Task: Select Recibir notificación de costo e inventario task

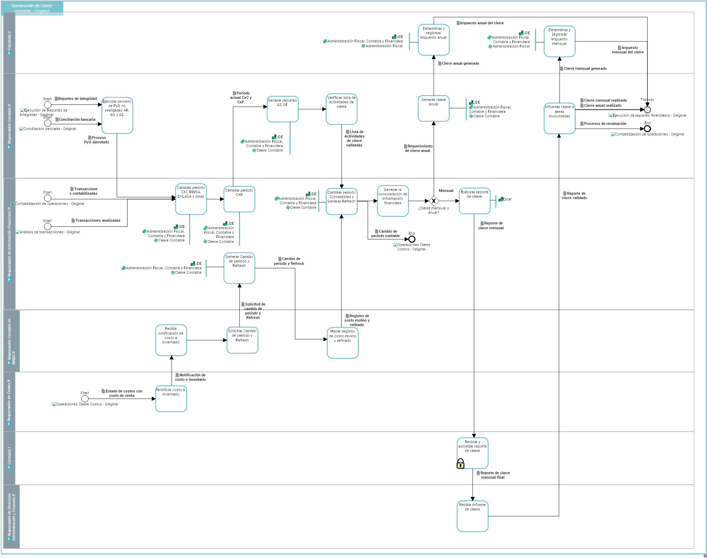Action: click(171, 340)
